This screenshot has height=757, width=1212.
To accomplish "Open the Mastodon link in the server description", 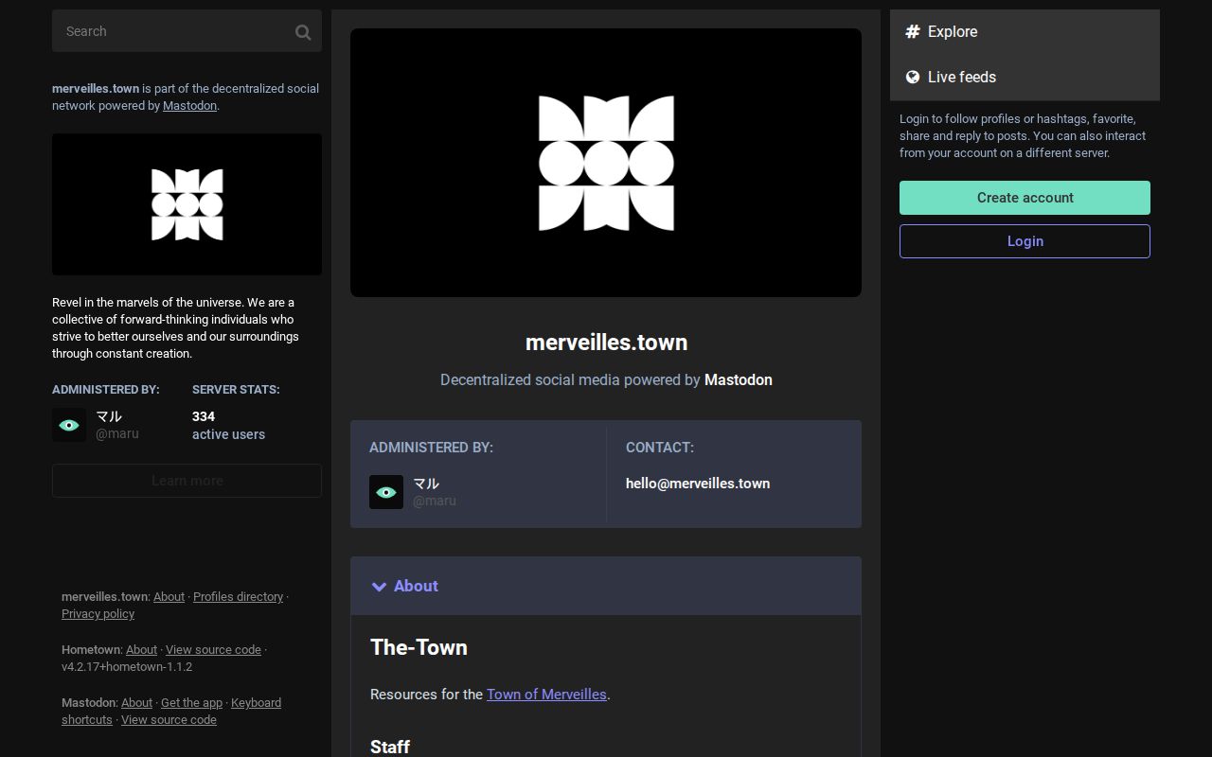I will (189, 105).
